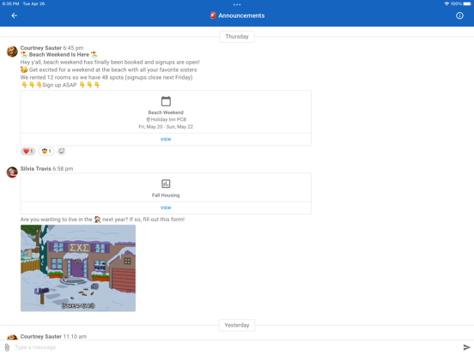Tap the Wi-Fi icon in the status bar
The height and width of the screenshot is (355, 474).
tap(447, 4)
